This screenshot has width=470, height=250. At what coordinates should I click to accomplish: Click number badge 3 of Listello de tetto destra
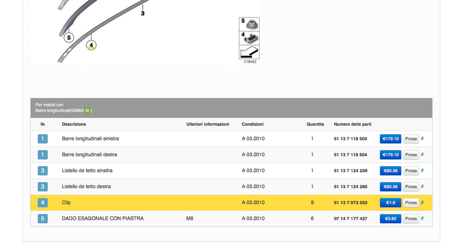click(43, 187)
